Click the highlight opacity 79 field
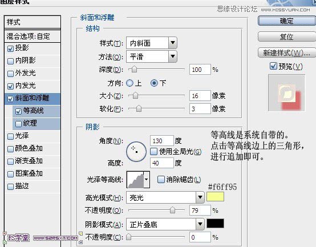 200,210
